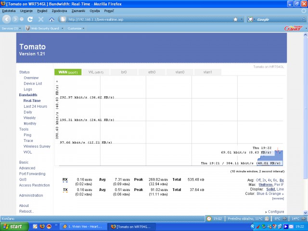Open Web Security Guard dropdown arrow

click(62, 28)
